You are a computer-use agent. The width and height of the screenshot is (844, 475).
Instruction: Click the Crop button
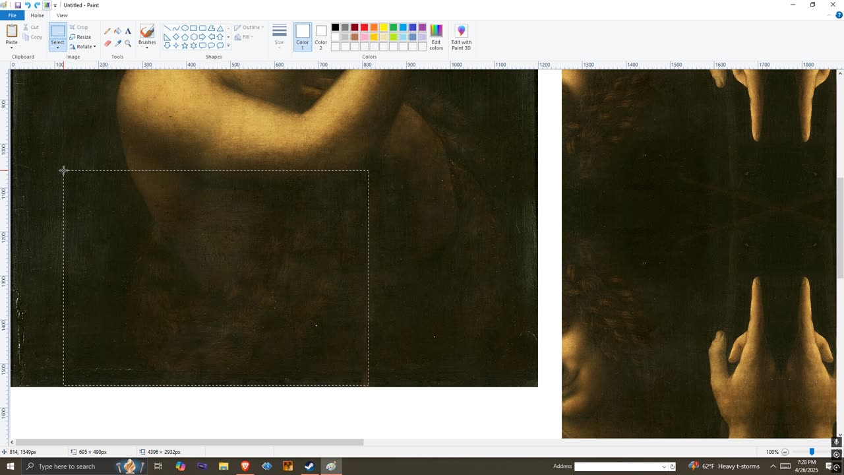[78, 28]
